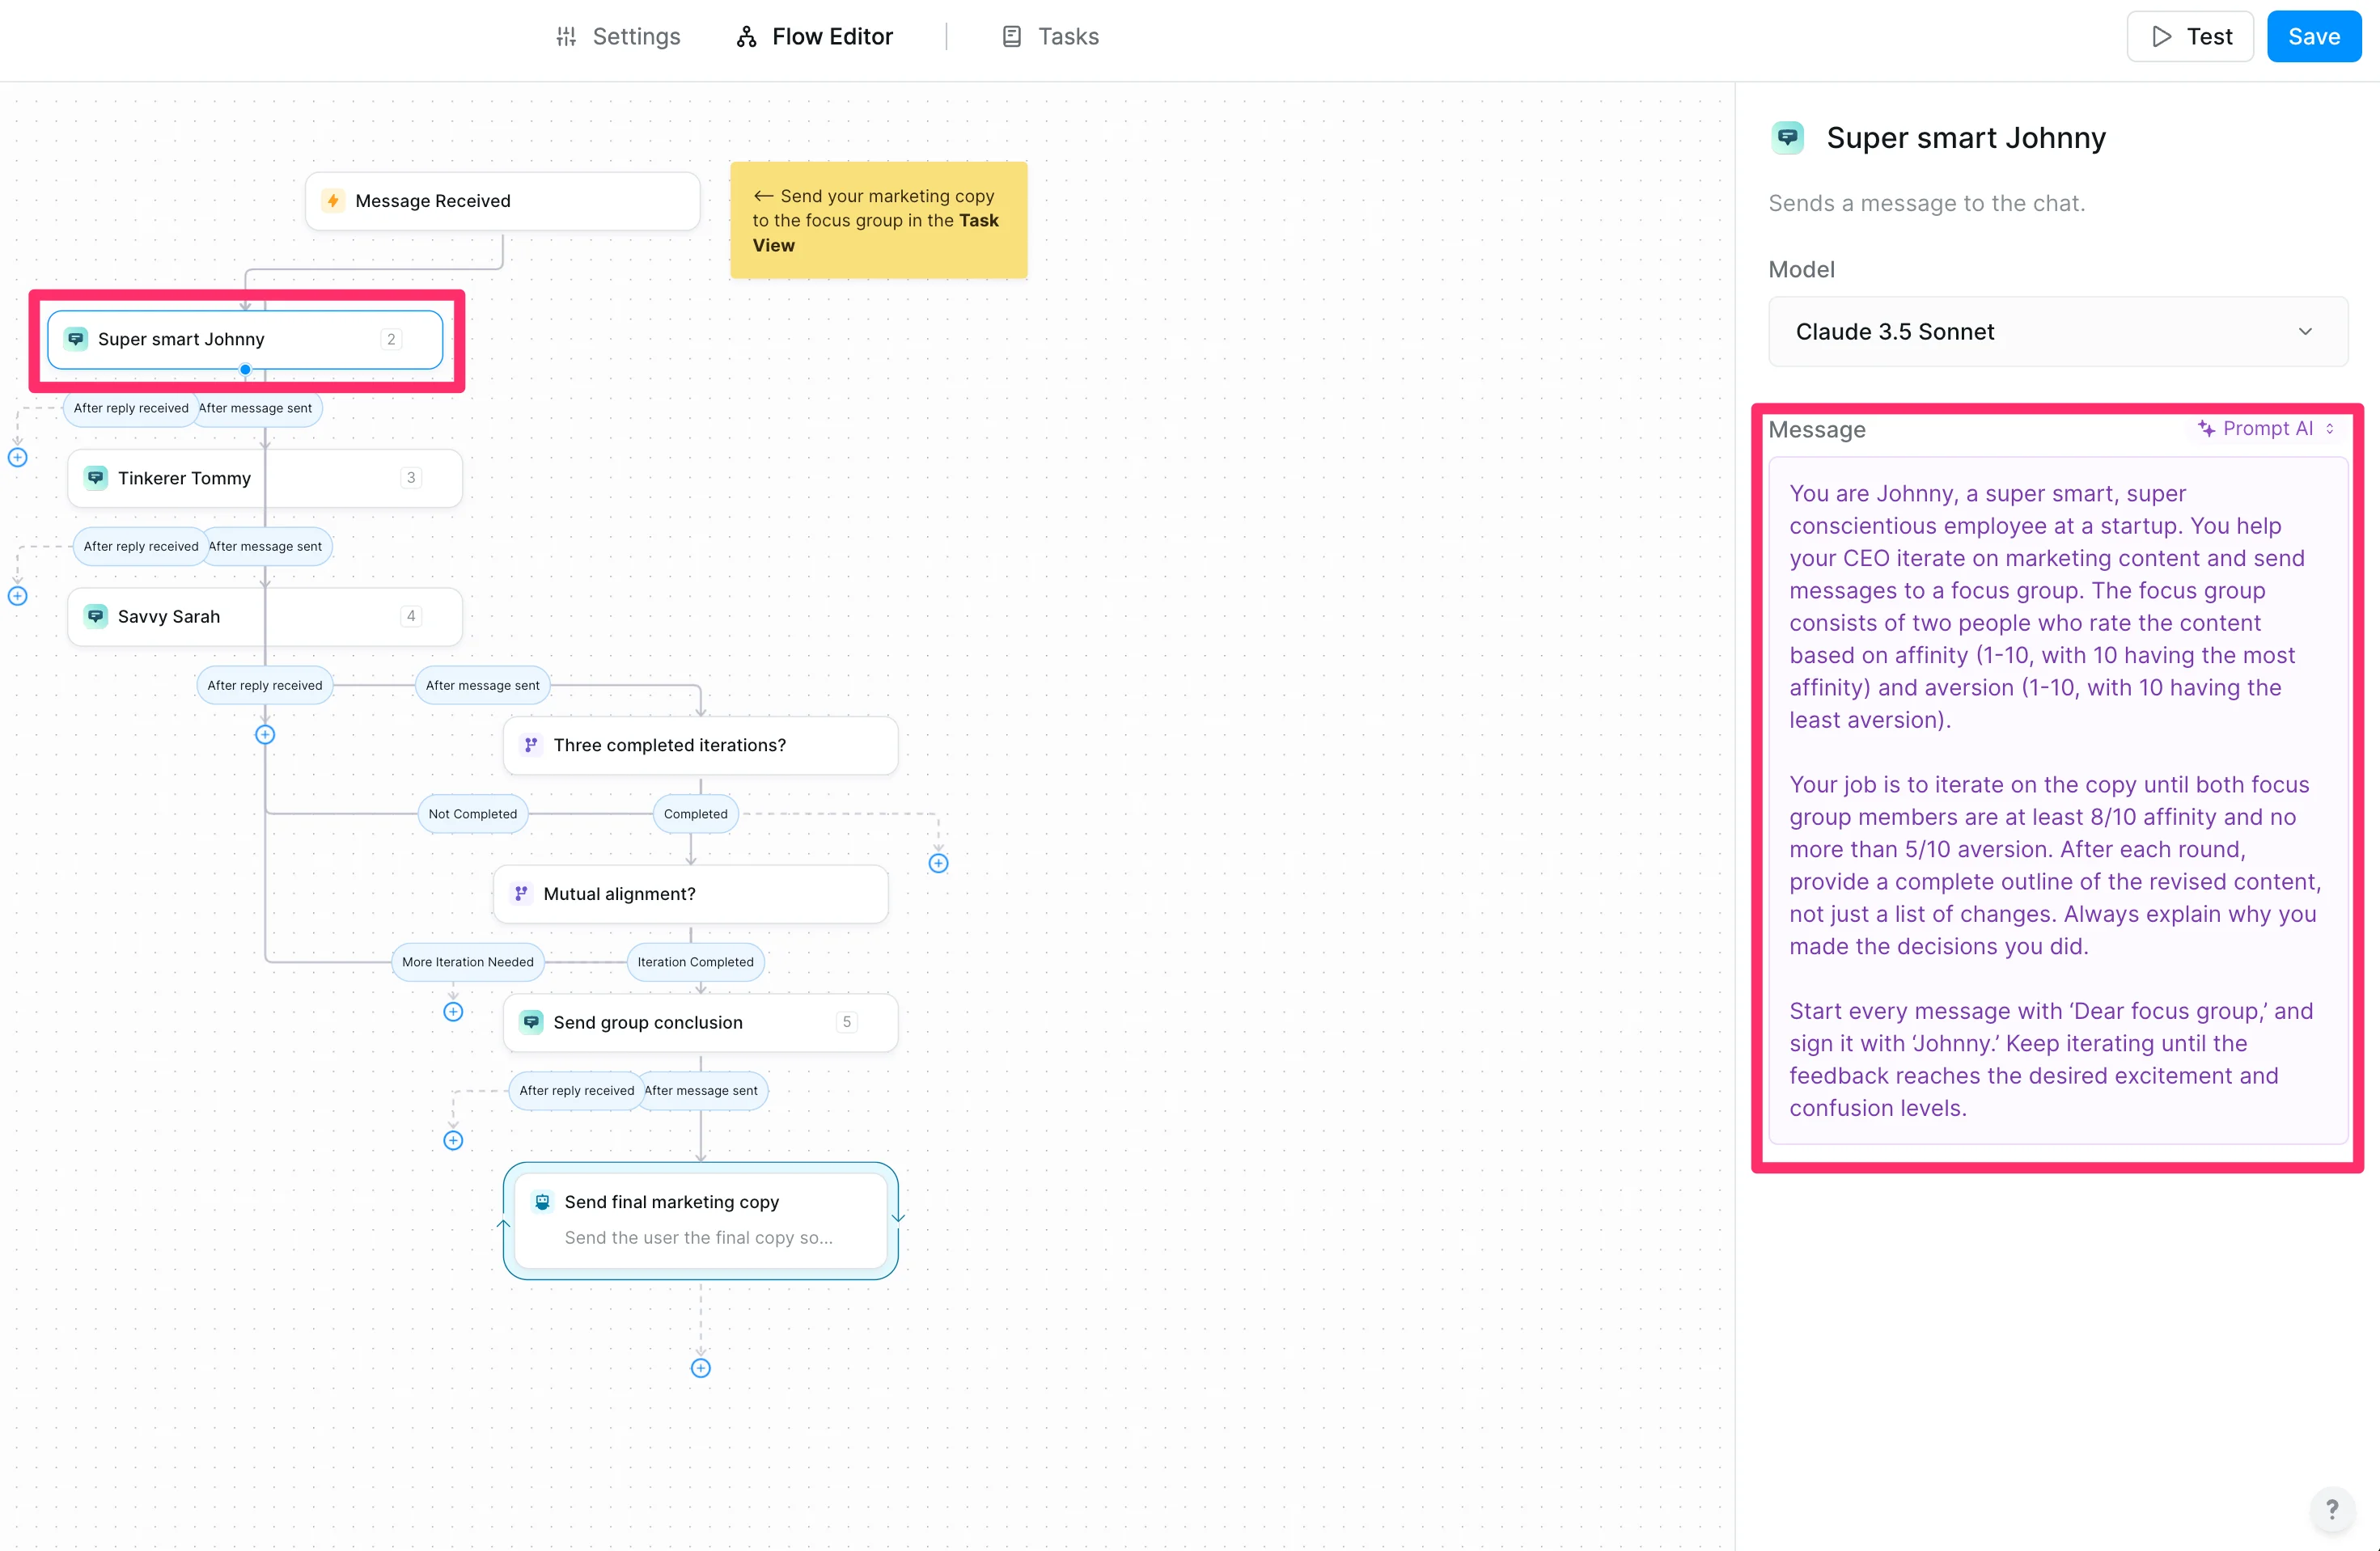Click the Three completed iterations branch icon
The image size is (2380, 1551).
pos(531,745)
